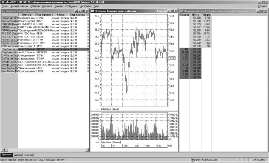Click the pin icon in parameters table title bar
The height and width of the screenshot is (163, 269).
point(76,11)
